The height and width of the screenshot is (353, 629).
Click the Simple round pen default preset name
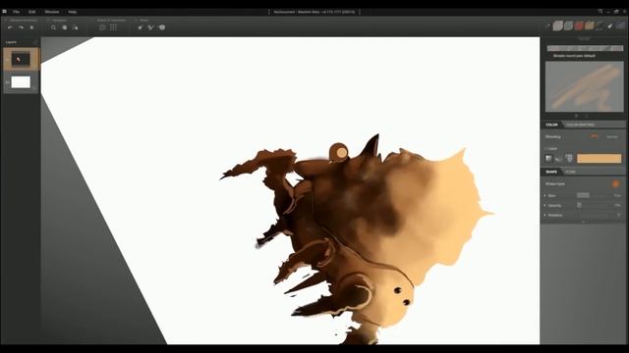(x=574, y=56)
